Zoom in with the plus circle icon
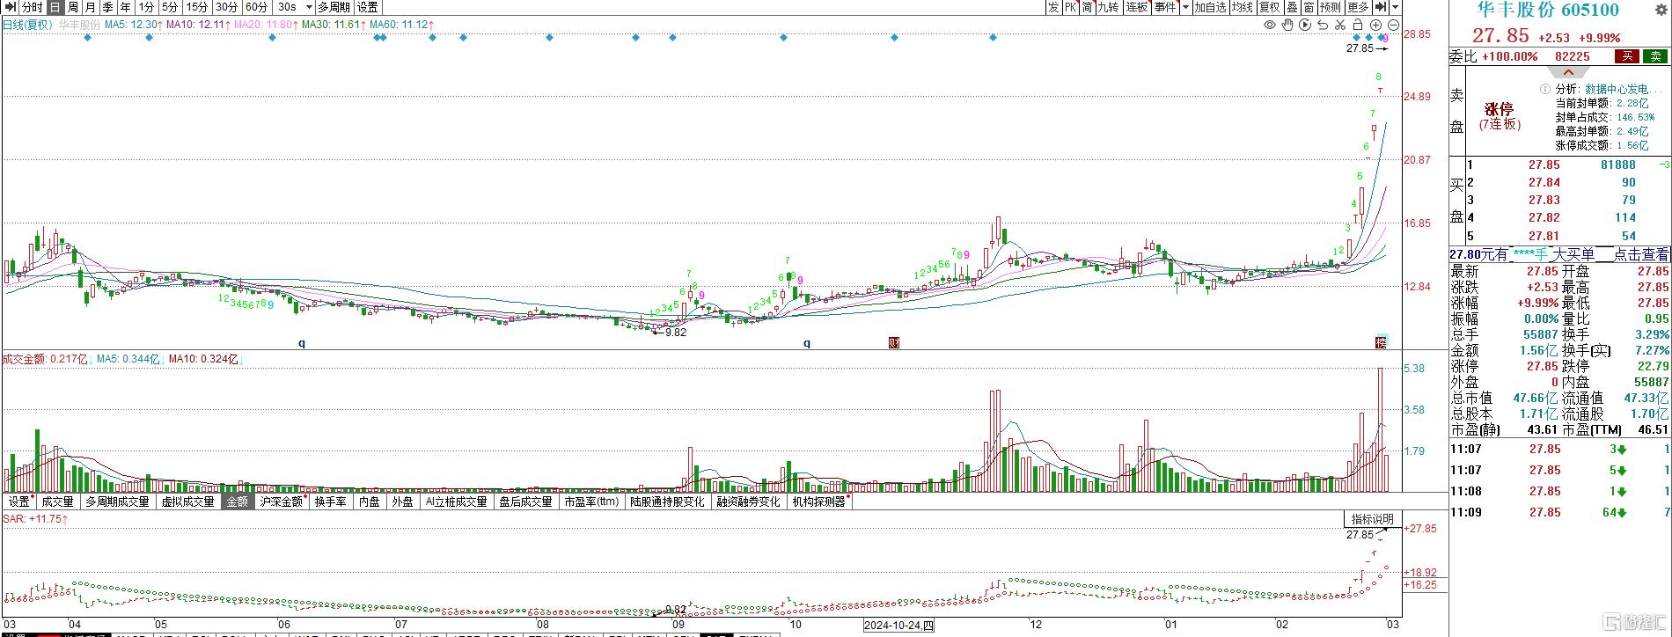Viewport: 1672px width, 637px height. [x=1376, y=25]
